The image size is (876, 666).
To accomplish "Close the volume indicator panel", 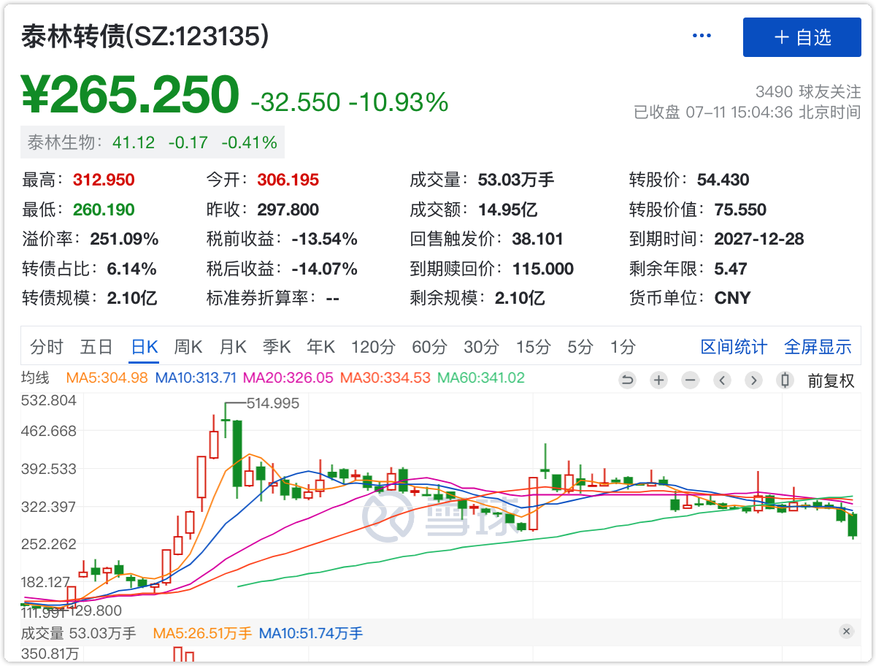I will [846, 632].
